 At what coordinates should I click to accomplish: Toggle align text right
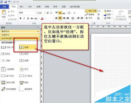(64, 18)
